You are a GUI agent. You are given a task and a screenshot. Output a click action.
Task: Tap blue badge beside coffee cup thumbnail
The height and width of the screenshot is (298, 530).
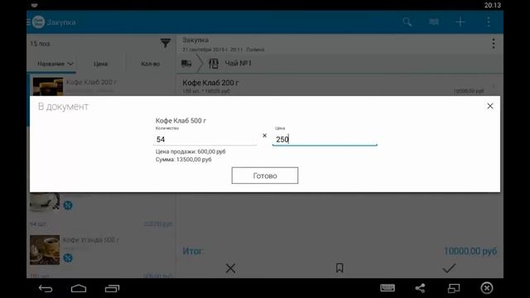(68, 205)
